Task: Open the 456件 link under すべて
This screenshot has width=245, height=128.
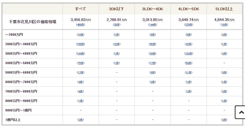Action: click(x=81, y=25)
